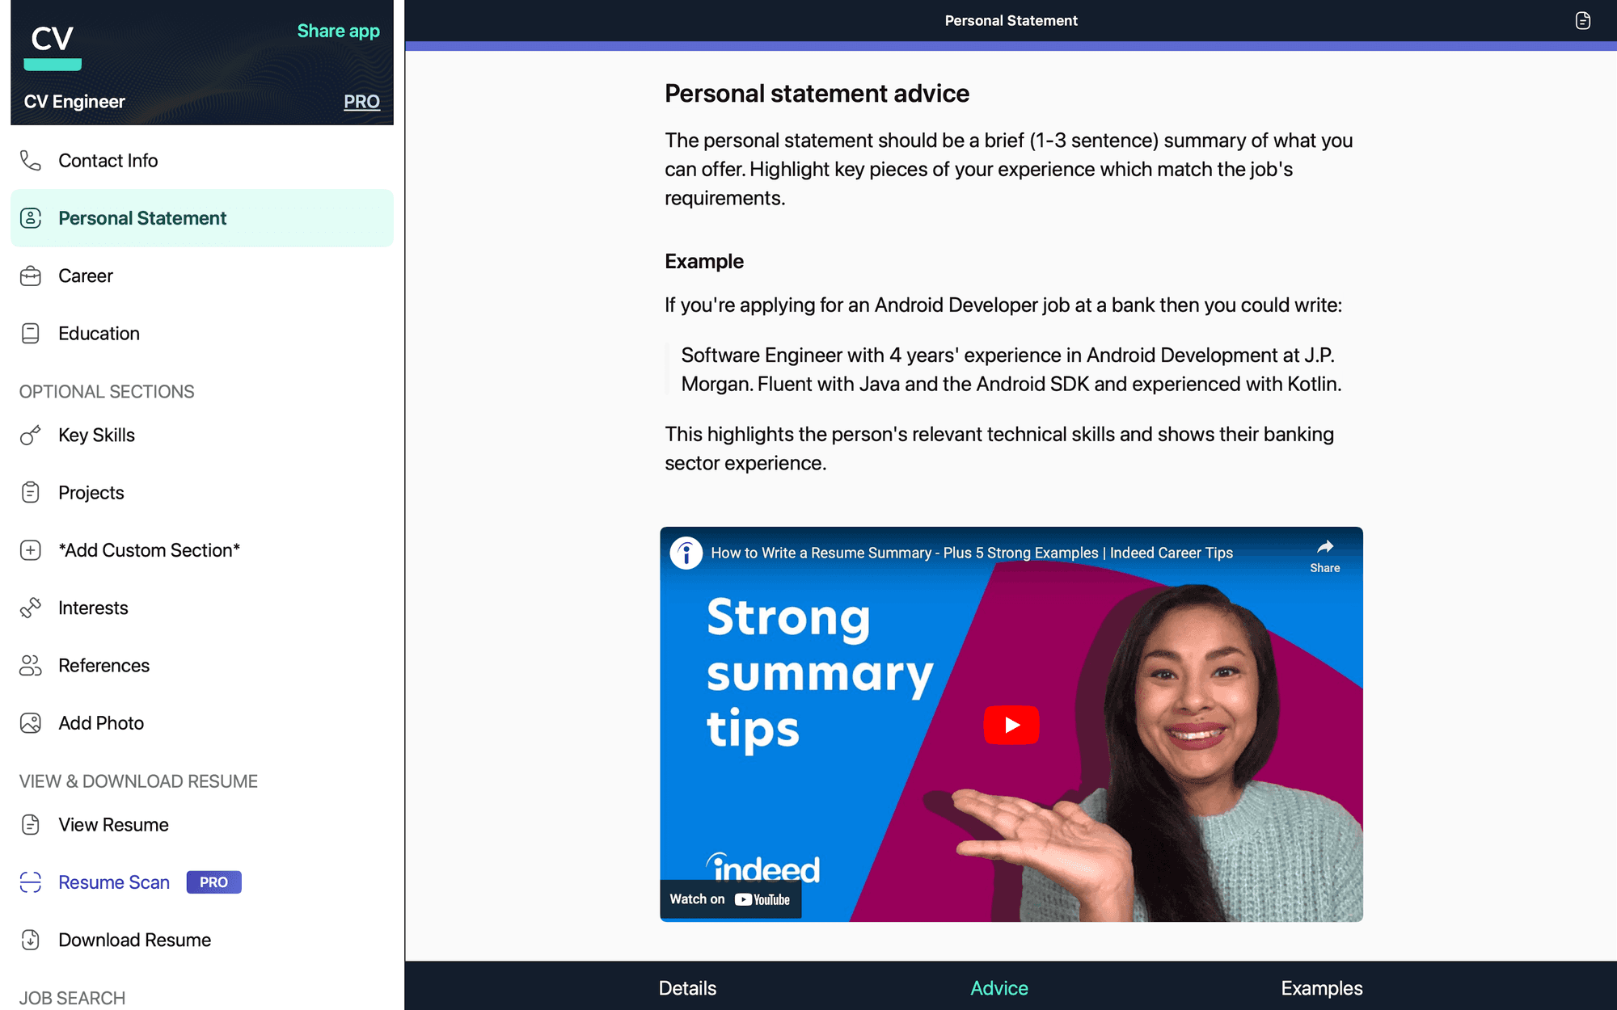Click the PRO upgrade button
Screen dimensions: 1617x1010
point(362,101)
